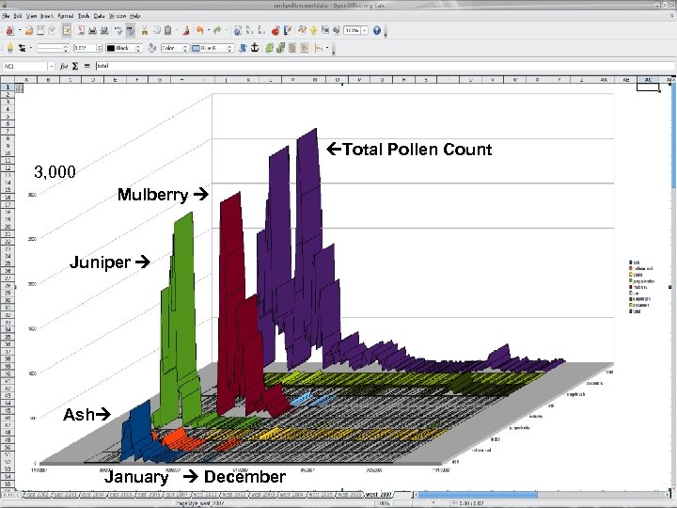Click the horizontal scrollbar thumb
Viewport: 677px width, 508px height.
477,494
